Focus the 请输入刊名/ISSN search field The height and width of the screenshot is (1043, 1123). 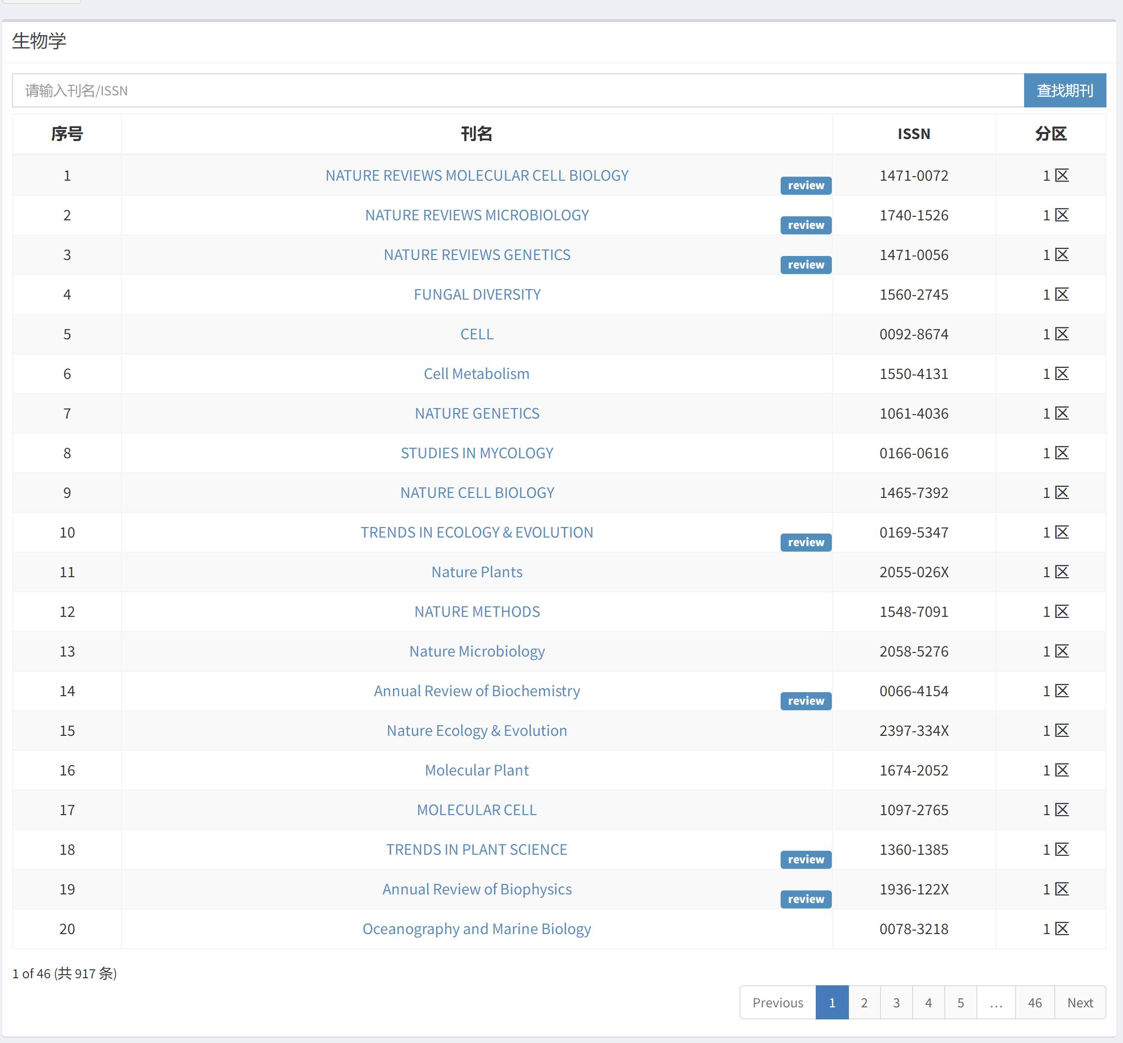pos(517,90)
